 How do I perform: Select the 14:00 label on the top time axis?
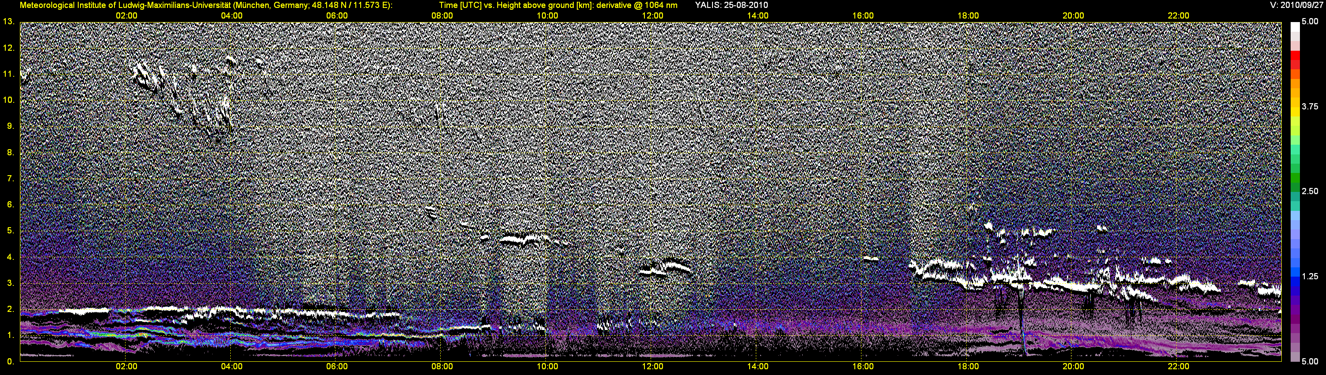click(758, 16)
